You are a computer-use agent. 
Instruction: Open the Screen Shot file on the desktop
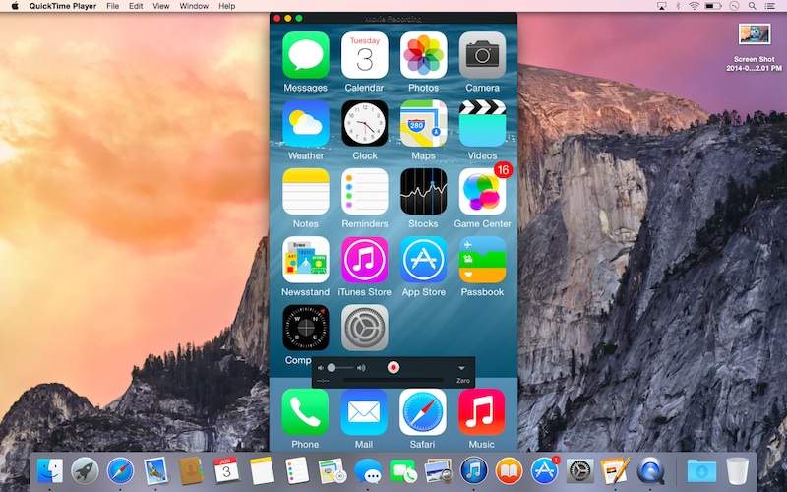[x=753, y=34]
